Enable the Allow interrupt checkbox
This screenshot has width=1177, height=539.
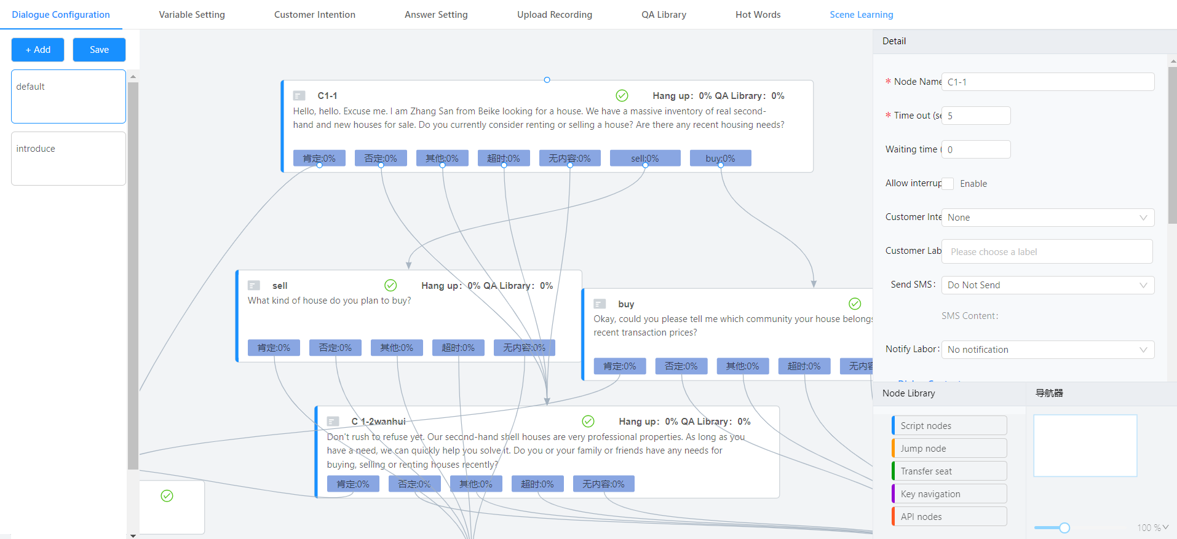pyautogui.click(x=948, y=184)
